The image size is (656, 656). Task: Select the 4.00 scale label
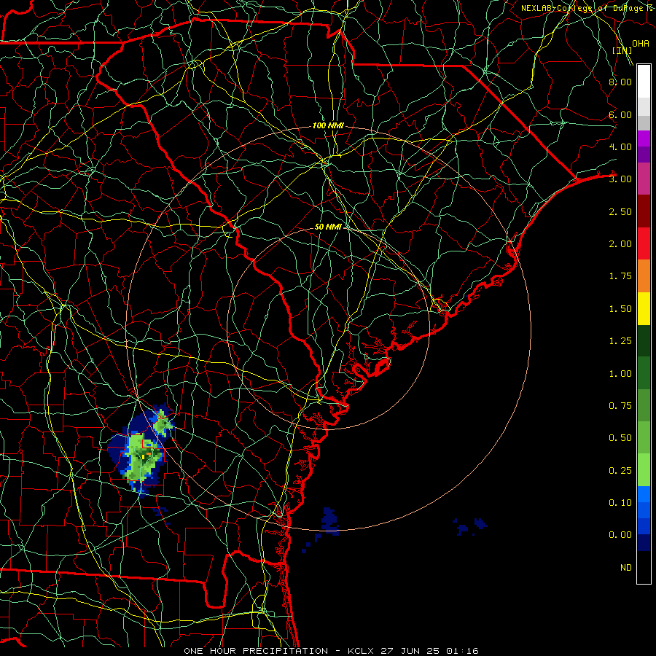pyautogui.click(x=620, y=147)
